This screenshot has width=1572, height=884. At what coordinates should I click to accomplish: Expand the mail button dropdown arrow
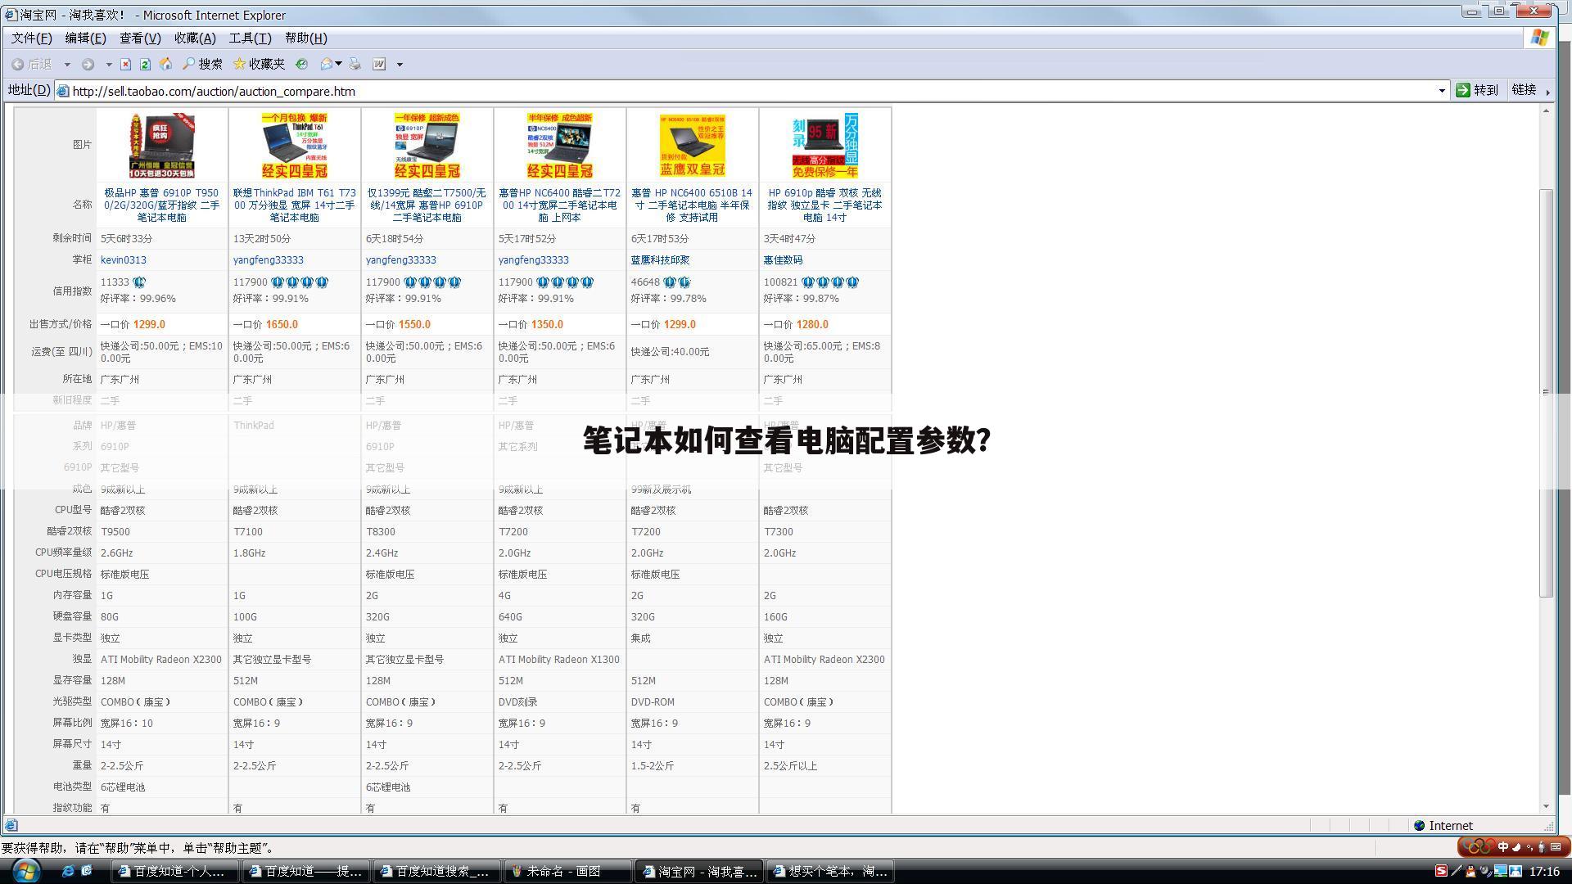click(339, 64)
